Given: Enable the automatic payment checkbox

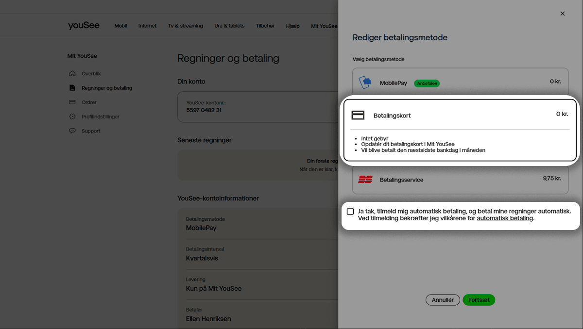Looking at the screenshot, I should coord(350,212).
